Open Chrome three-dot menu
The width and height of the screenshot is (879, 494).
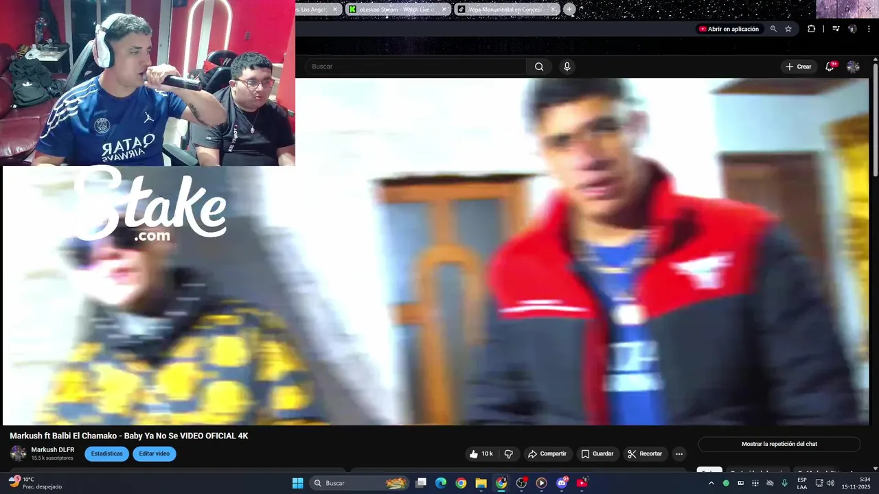click(x=869, y=29)
